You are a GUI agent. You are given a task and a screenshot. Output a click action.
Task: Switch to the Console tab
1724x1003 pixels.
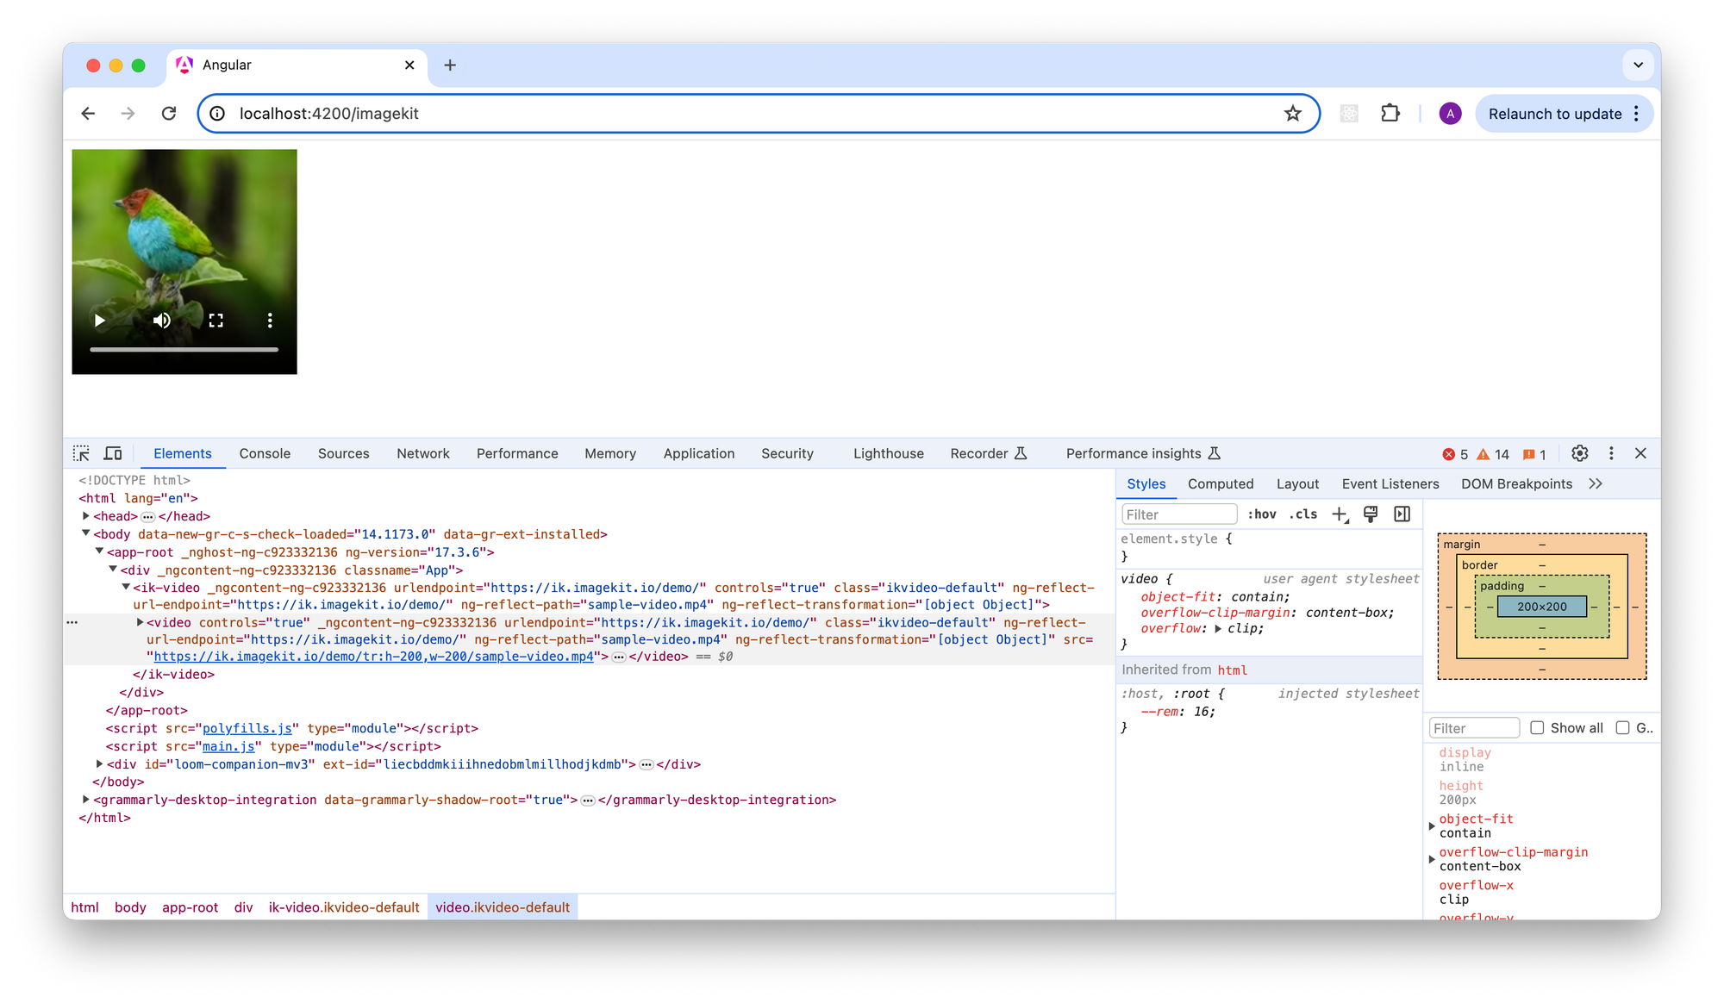[x=265, y=453]
